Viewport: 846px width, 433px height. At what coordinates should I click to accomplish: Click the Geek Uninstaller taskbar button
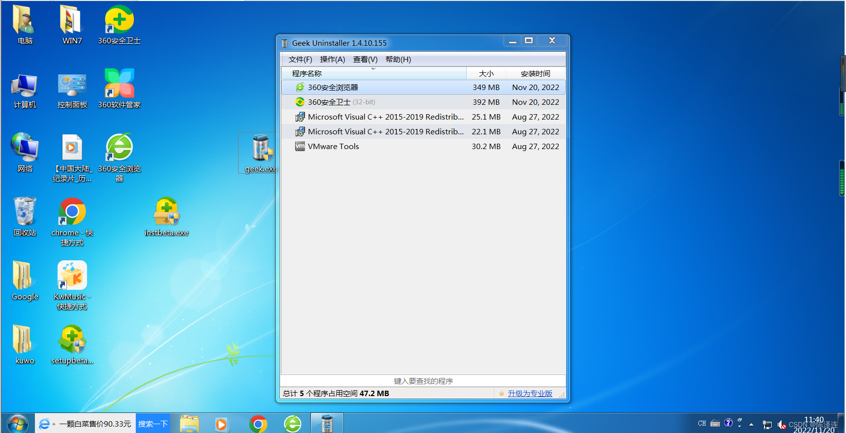[x=327, y=424]
